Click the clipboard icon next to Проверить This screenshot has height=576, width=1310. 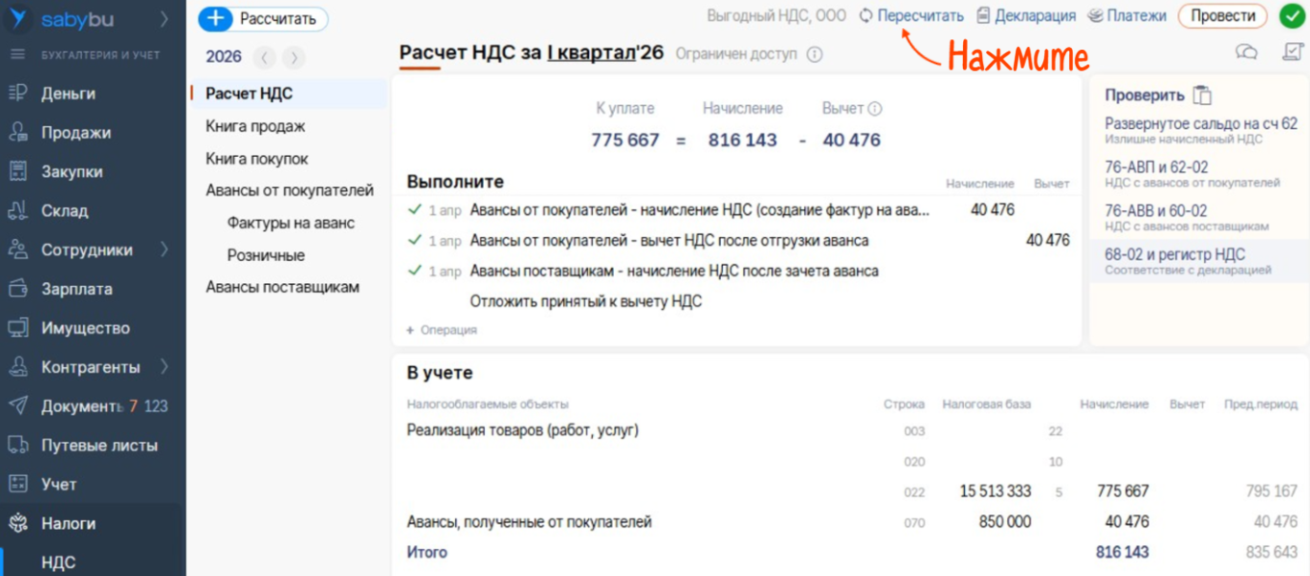[x=1202, y=95]
